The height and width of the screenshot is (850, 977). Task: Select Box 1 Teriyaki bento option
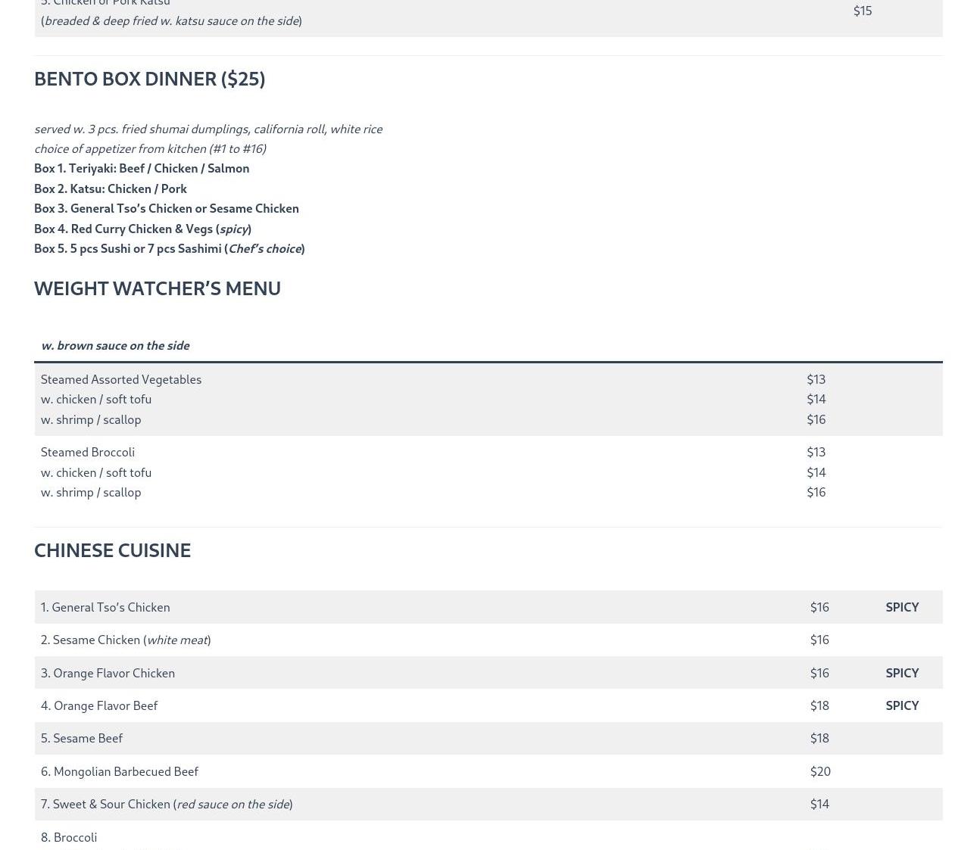click(142, 168)
